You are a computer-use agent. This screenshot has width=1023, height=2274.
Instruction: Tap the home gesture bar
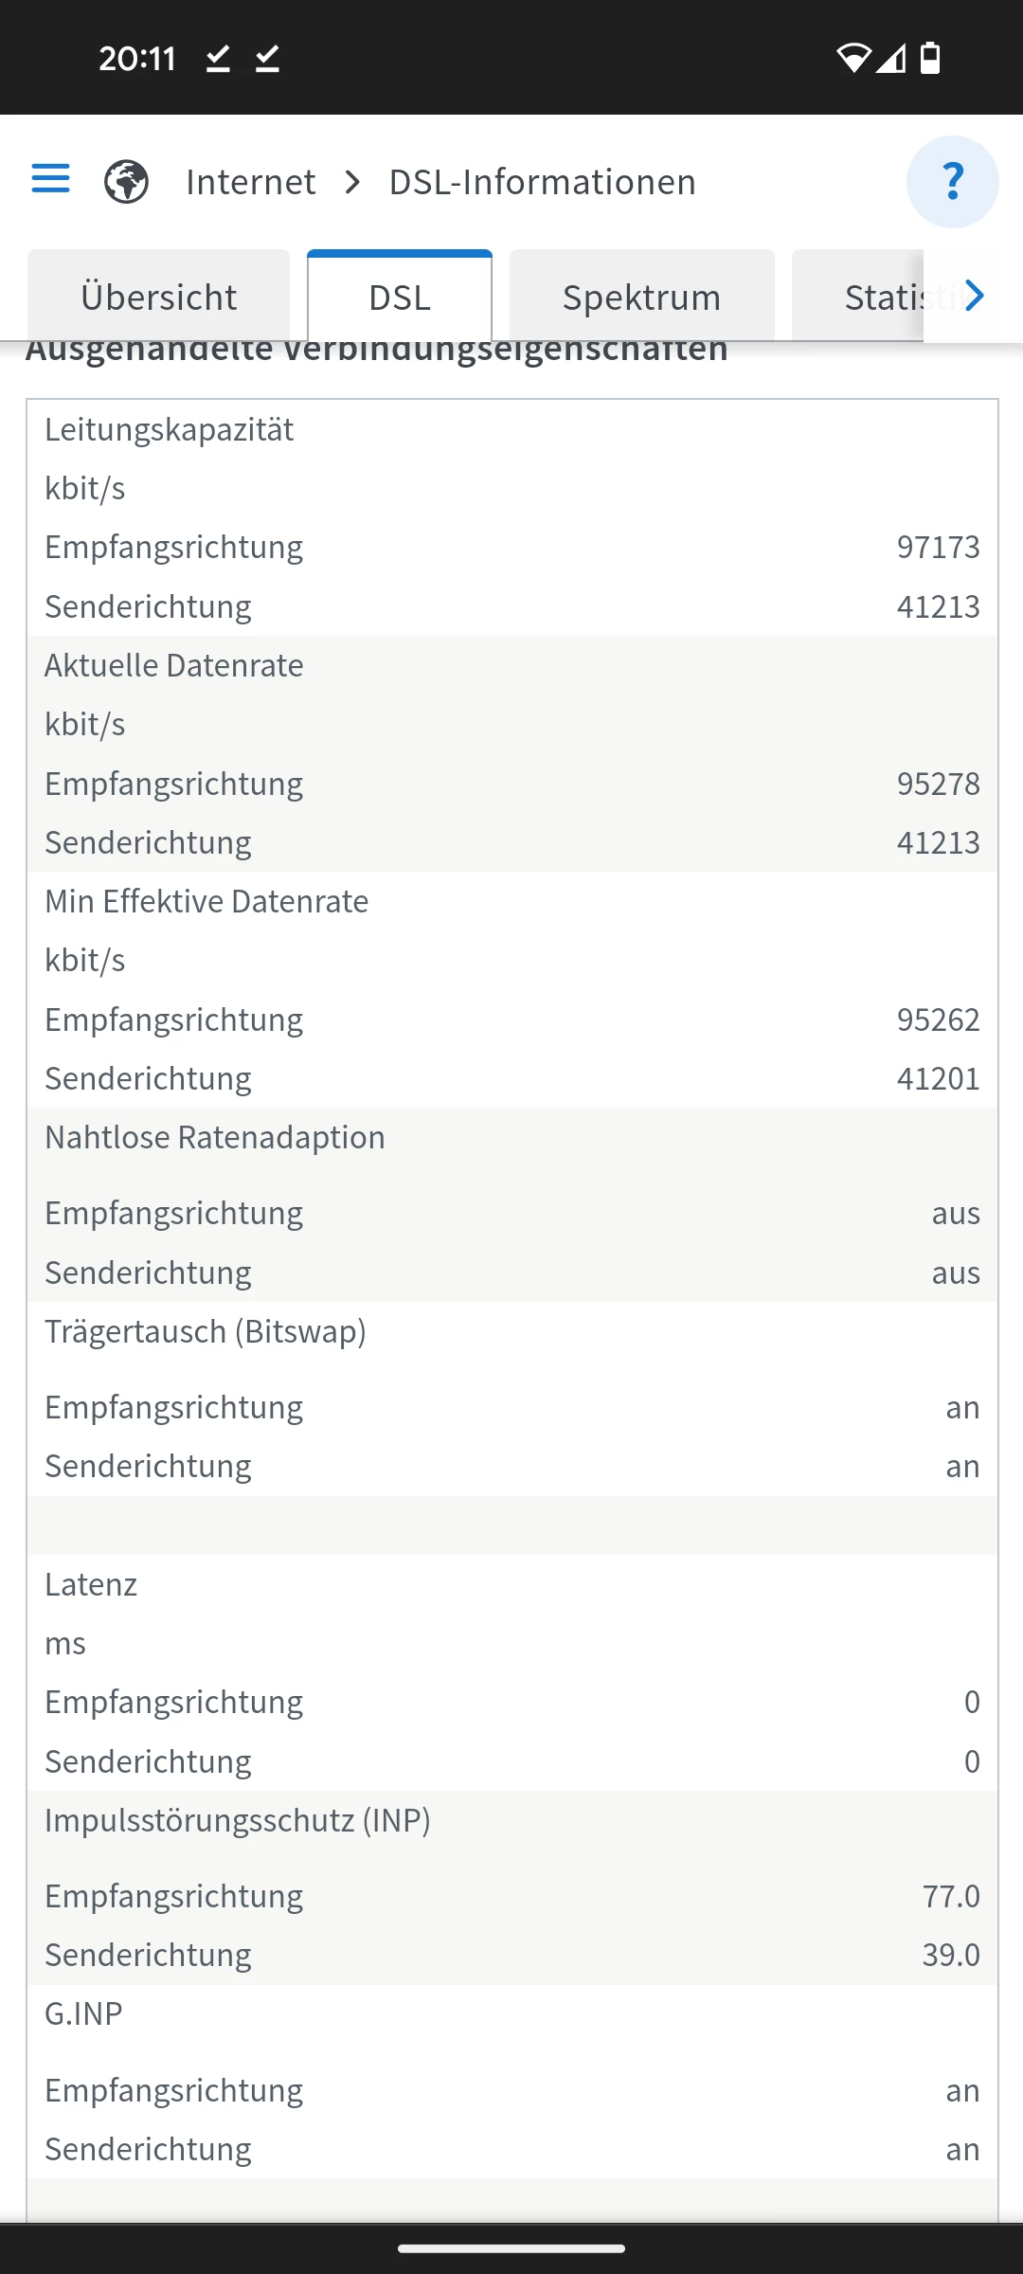[511, 2247]
